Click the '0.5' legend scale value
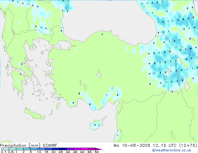This screenshot has width=198, height=153. [11, 152]
